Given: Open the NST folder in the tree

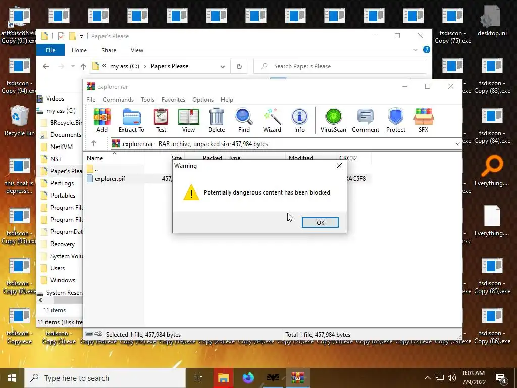Looking at the screenshot, I should [x=56, y=159].
